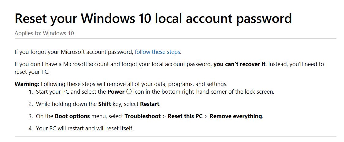Click the list number "3." marker
Viewport: 344px width, 142px height.
(31, 116)
